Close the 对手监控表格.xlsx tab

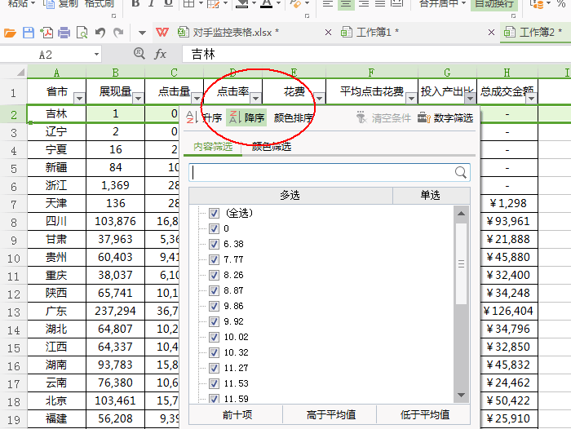click(x=328, y=33)
